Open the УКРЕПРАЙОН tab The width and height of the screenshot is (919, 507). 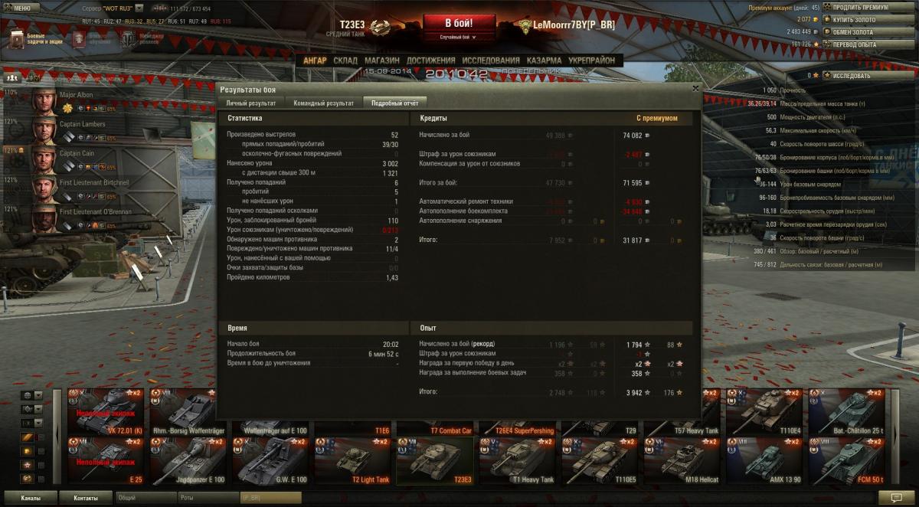tap(591, 61)
